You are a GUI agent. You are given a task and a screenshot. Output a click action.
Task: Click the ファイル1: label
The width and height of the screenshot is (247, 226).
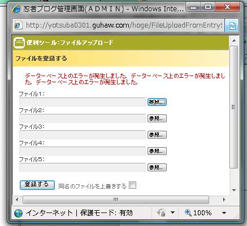(x=32, y=94)
